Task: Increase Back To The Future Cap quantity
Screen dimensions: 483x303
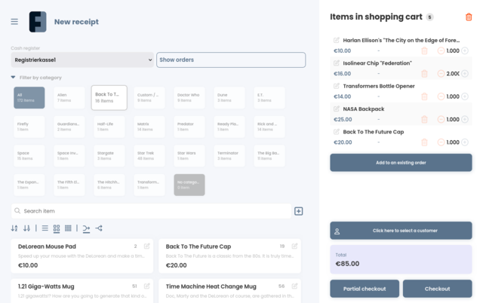Action: (465, 142)
